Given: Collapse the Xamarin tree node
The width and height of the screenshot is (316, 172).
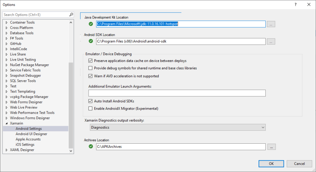Looking at the screenshot, I should pos(7,123).
